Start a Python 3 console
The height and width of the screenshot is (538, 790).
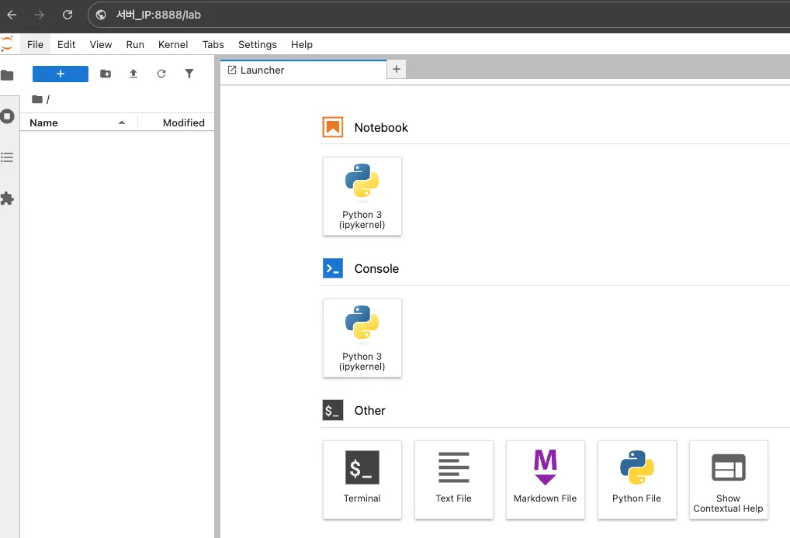click(362, 338)
